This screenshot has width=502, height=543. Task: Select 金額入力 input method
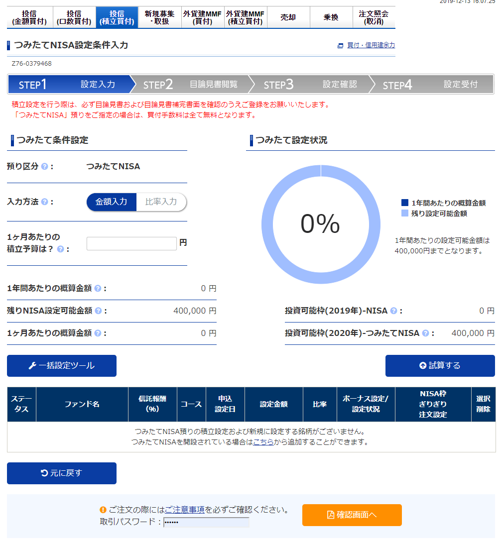[111, 202]
